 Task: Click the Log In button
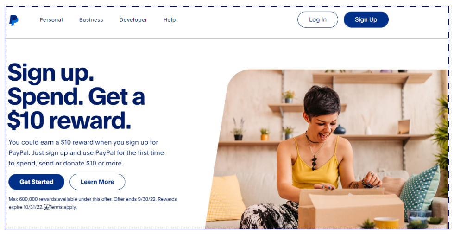(x=318, y=20)
